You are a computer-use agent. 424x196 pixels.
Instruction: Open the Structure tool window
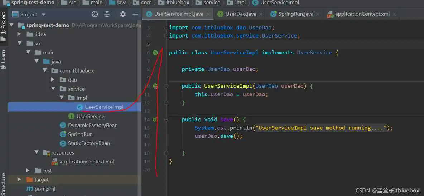point(3,183)
